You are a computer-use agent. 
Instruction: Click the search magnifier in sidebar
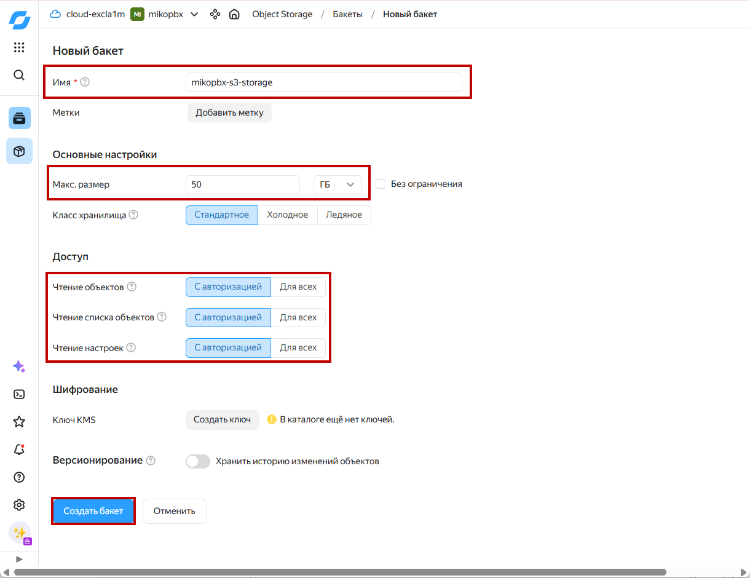coord(19,75)
